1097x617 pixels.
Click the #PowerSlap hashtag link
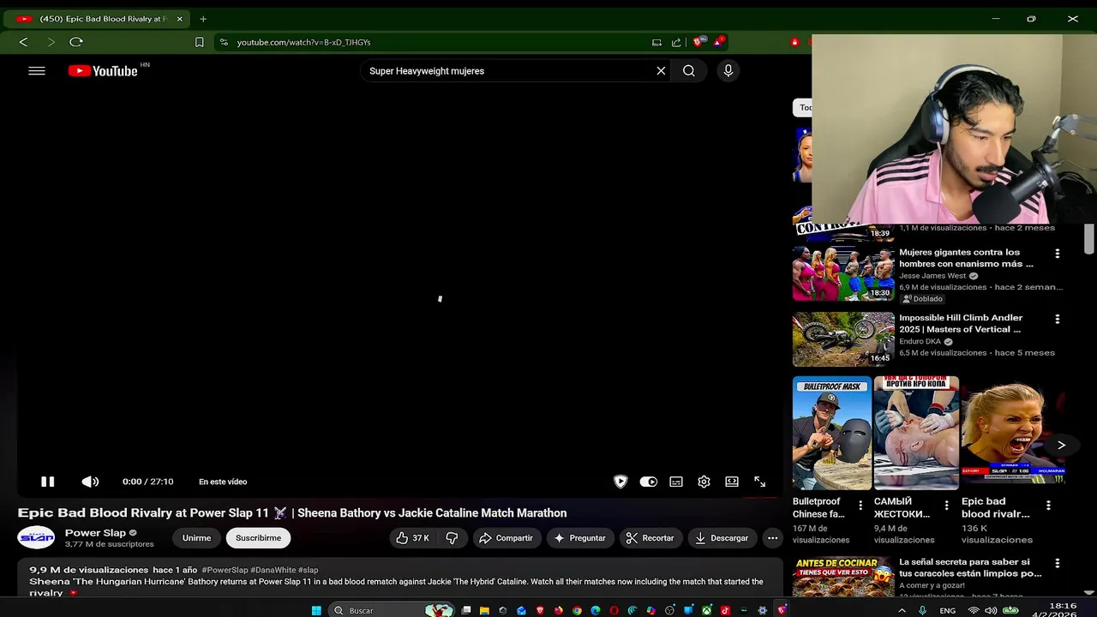pos(225,570)
